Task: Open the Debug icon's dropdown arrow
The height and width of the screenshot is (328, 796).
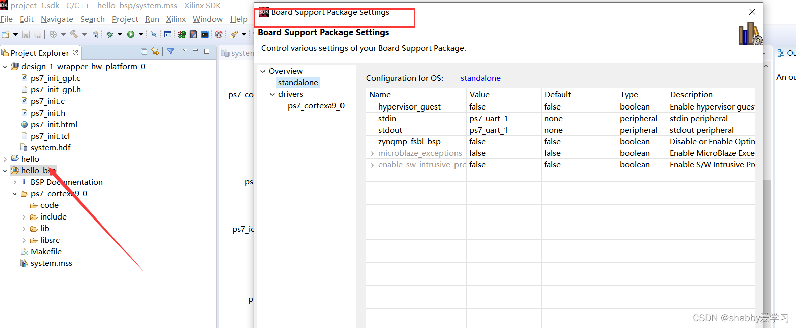Action: [120, 34]
